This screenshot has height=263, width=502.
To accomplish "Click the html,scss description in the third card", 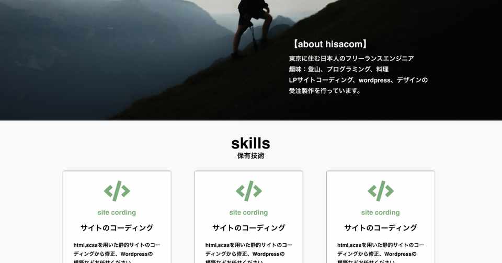I will (x=381, y=253).
